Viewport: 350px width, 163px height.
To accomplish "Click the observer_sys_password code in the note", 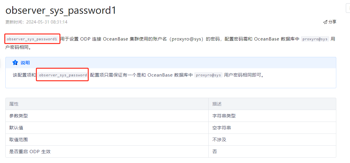I will (x=63, y=75).
